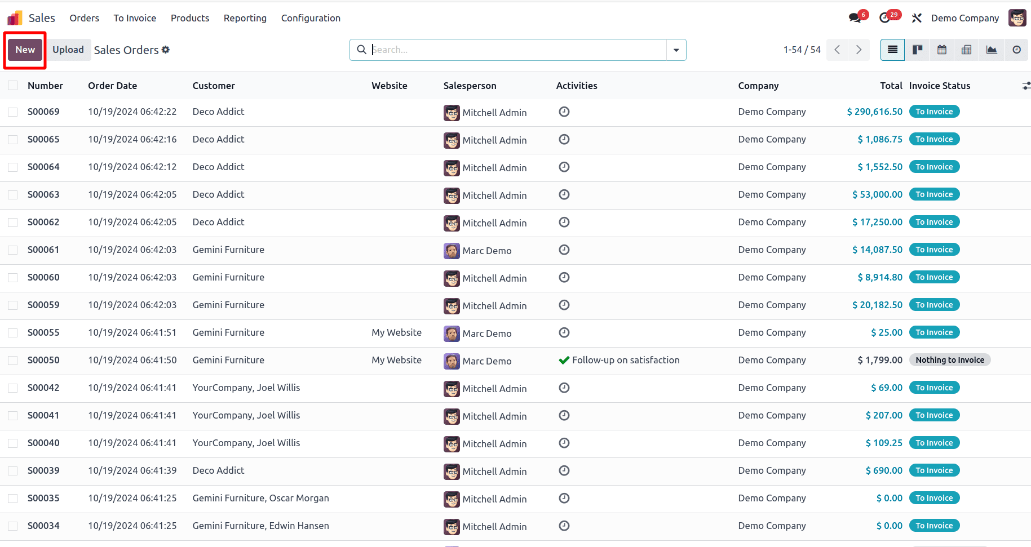1031x547 pixels.
Task: Open the Demo Company switcher
Action: click(x=964, y=18)
